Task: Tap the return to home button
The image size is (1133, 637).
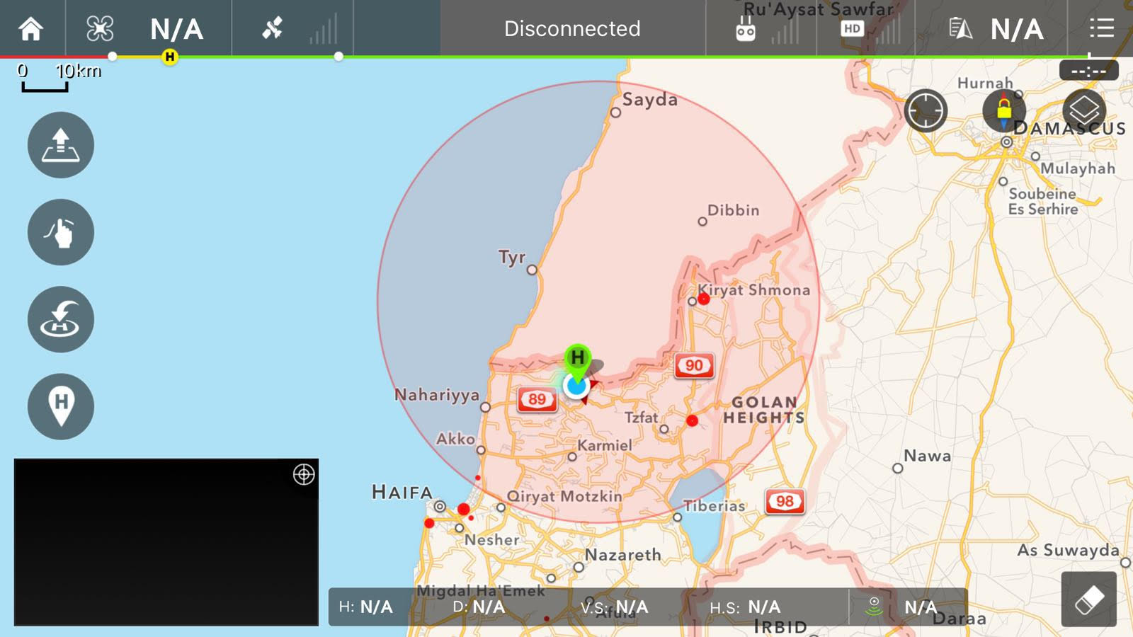Action: (61, 319)
